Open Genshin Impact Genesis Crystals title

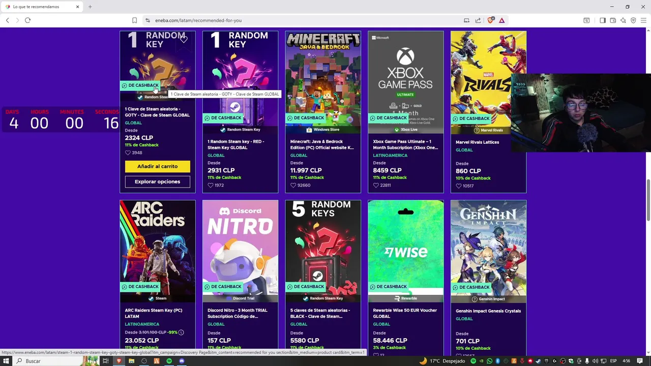click(x=488, y=311)
